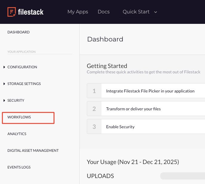Open Workflows in the sidebar
The height and width of the screenshot is (184, 205).
tap(19, 117)
